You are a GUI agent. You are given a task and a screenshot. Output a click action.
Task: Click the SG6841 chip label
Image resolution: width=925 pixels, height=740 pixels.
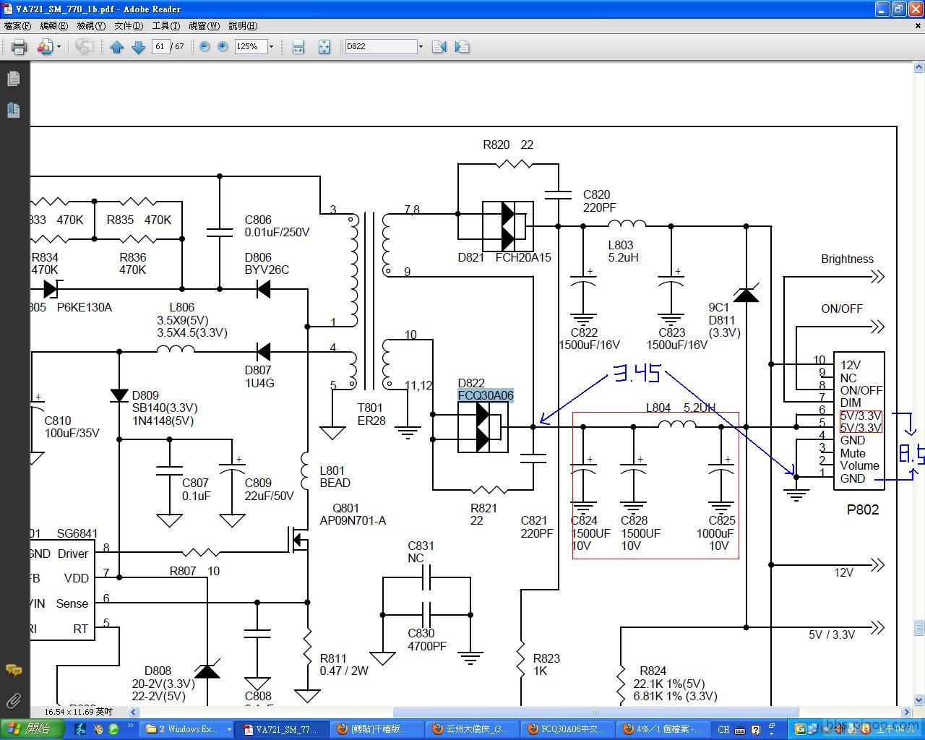(77, 533)
